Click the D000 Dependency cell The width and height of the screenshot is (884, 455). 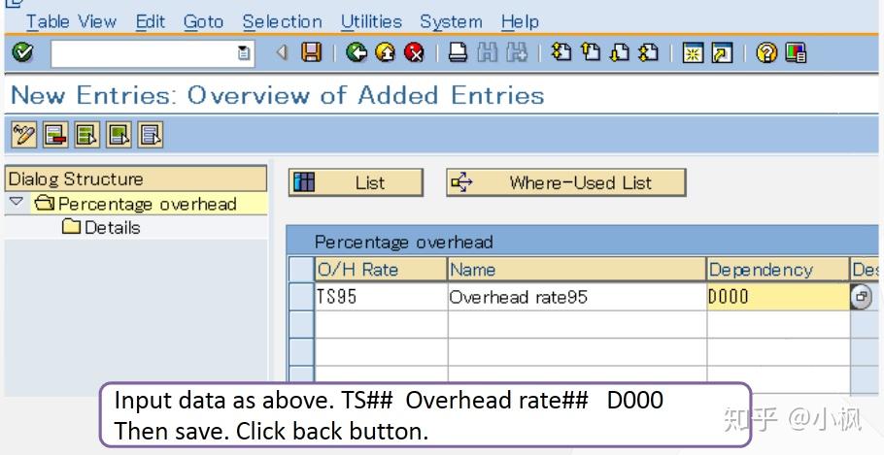coord(778,297)
